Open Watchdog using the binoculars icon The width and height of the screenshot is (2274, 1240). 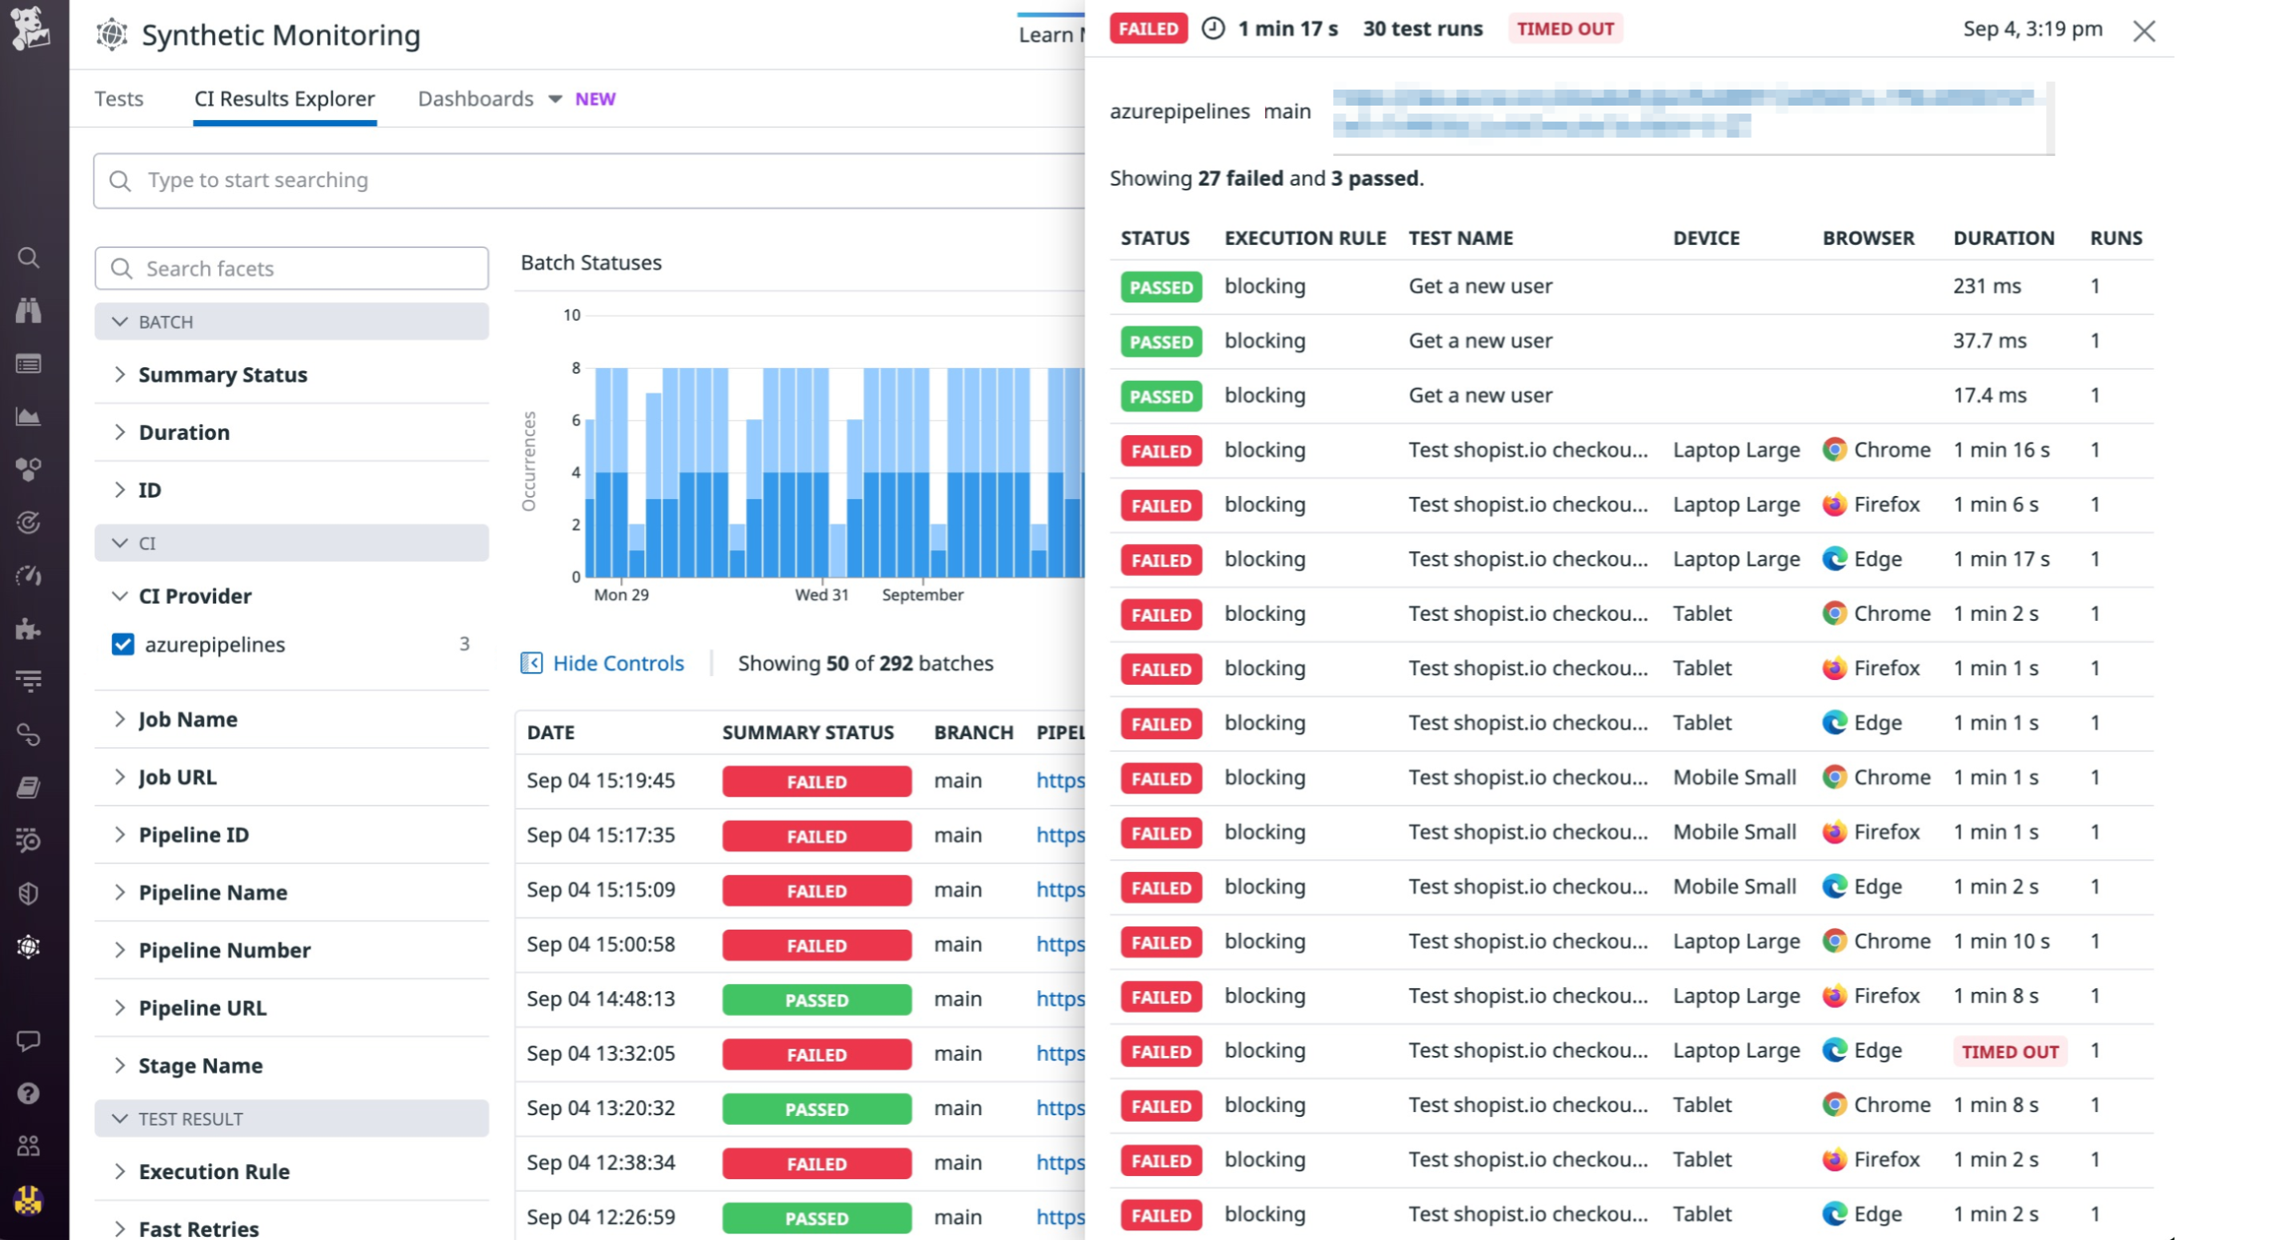pyautogui.click(x=29, y=310)
